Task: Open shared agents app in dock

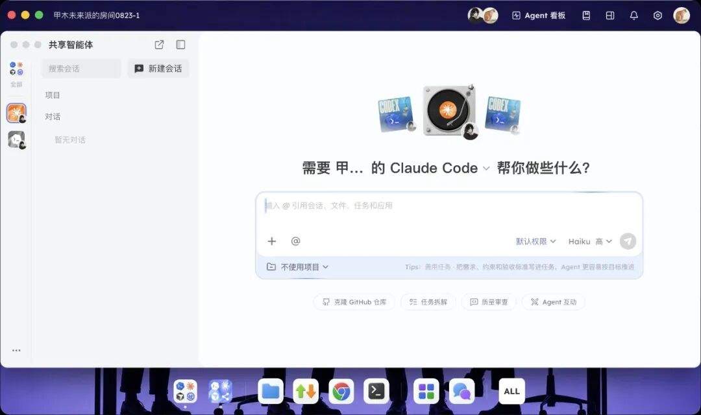Action: point(221,391)
